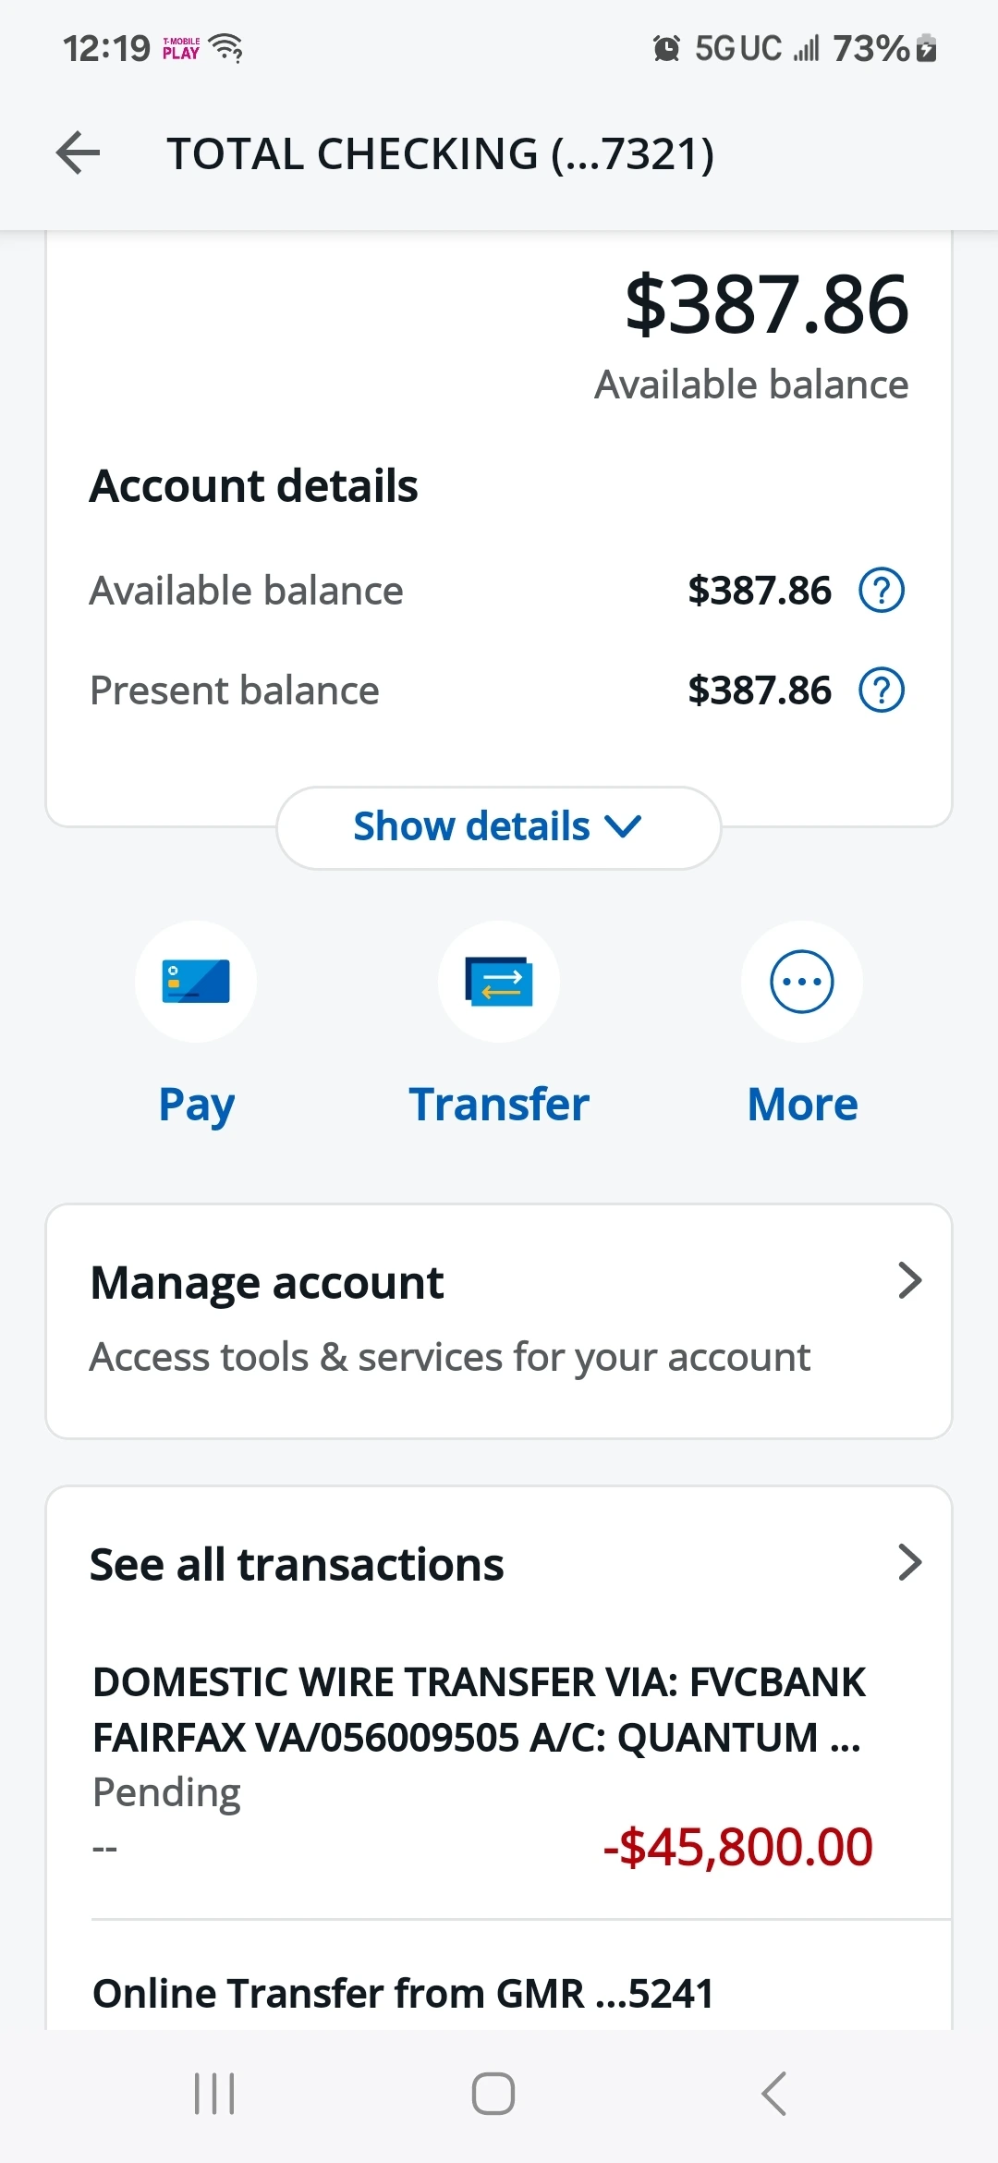This screenshot has width=998, height=2163.
Task: Select the Pay label
Action: click(197, 1106)
